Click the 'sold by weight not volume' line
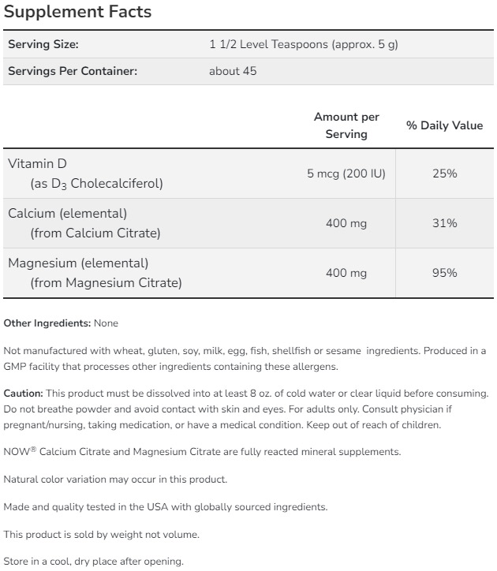 pos(101,535)
